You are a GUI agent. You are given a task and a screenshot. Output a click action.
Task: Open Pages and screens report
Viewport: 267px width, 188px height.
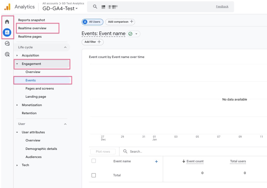(x=40, y=89)
